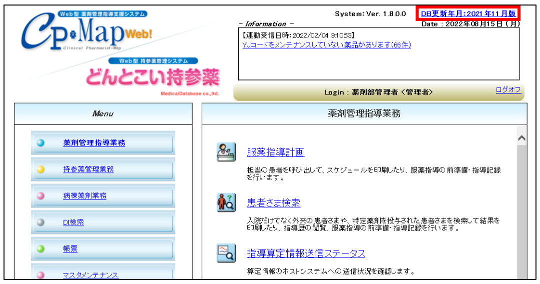
Task: Click the ログオフ logoff link
Action: [508, 90]
